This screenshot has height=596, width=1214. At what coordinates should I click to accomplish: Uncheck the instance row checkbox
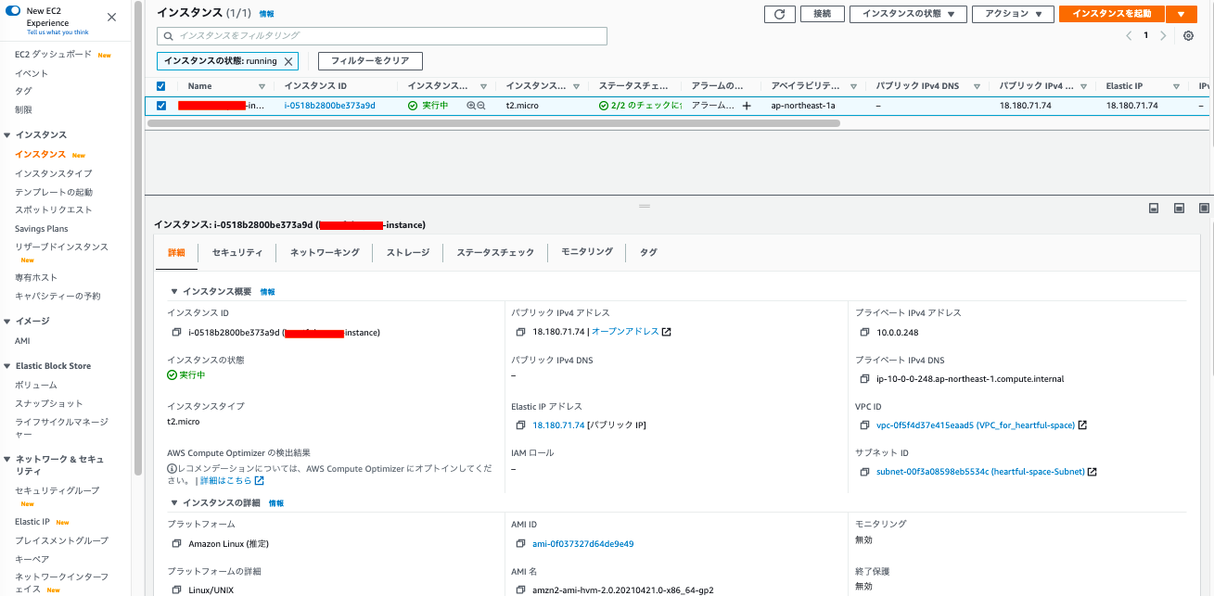(161, 106)
